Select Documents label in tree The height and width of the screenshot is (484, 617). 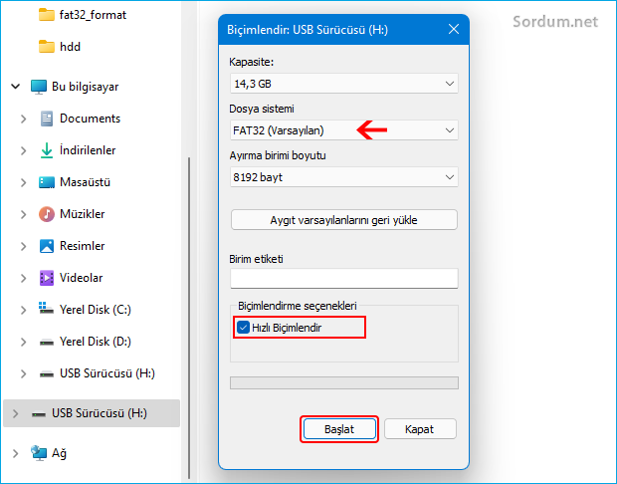(90, 119)
